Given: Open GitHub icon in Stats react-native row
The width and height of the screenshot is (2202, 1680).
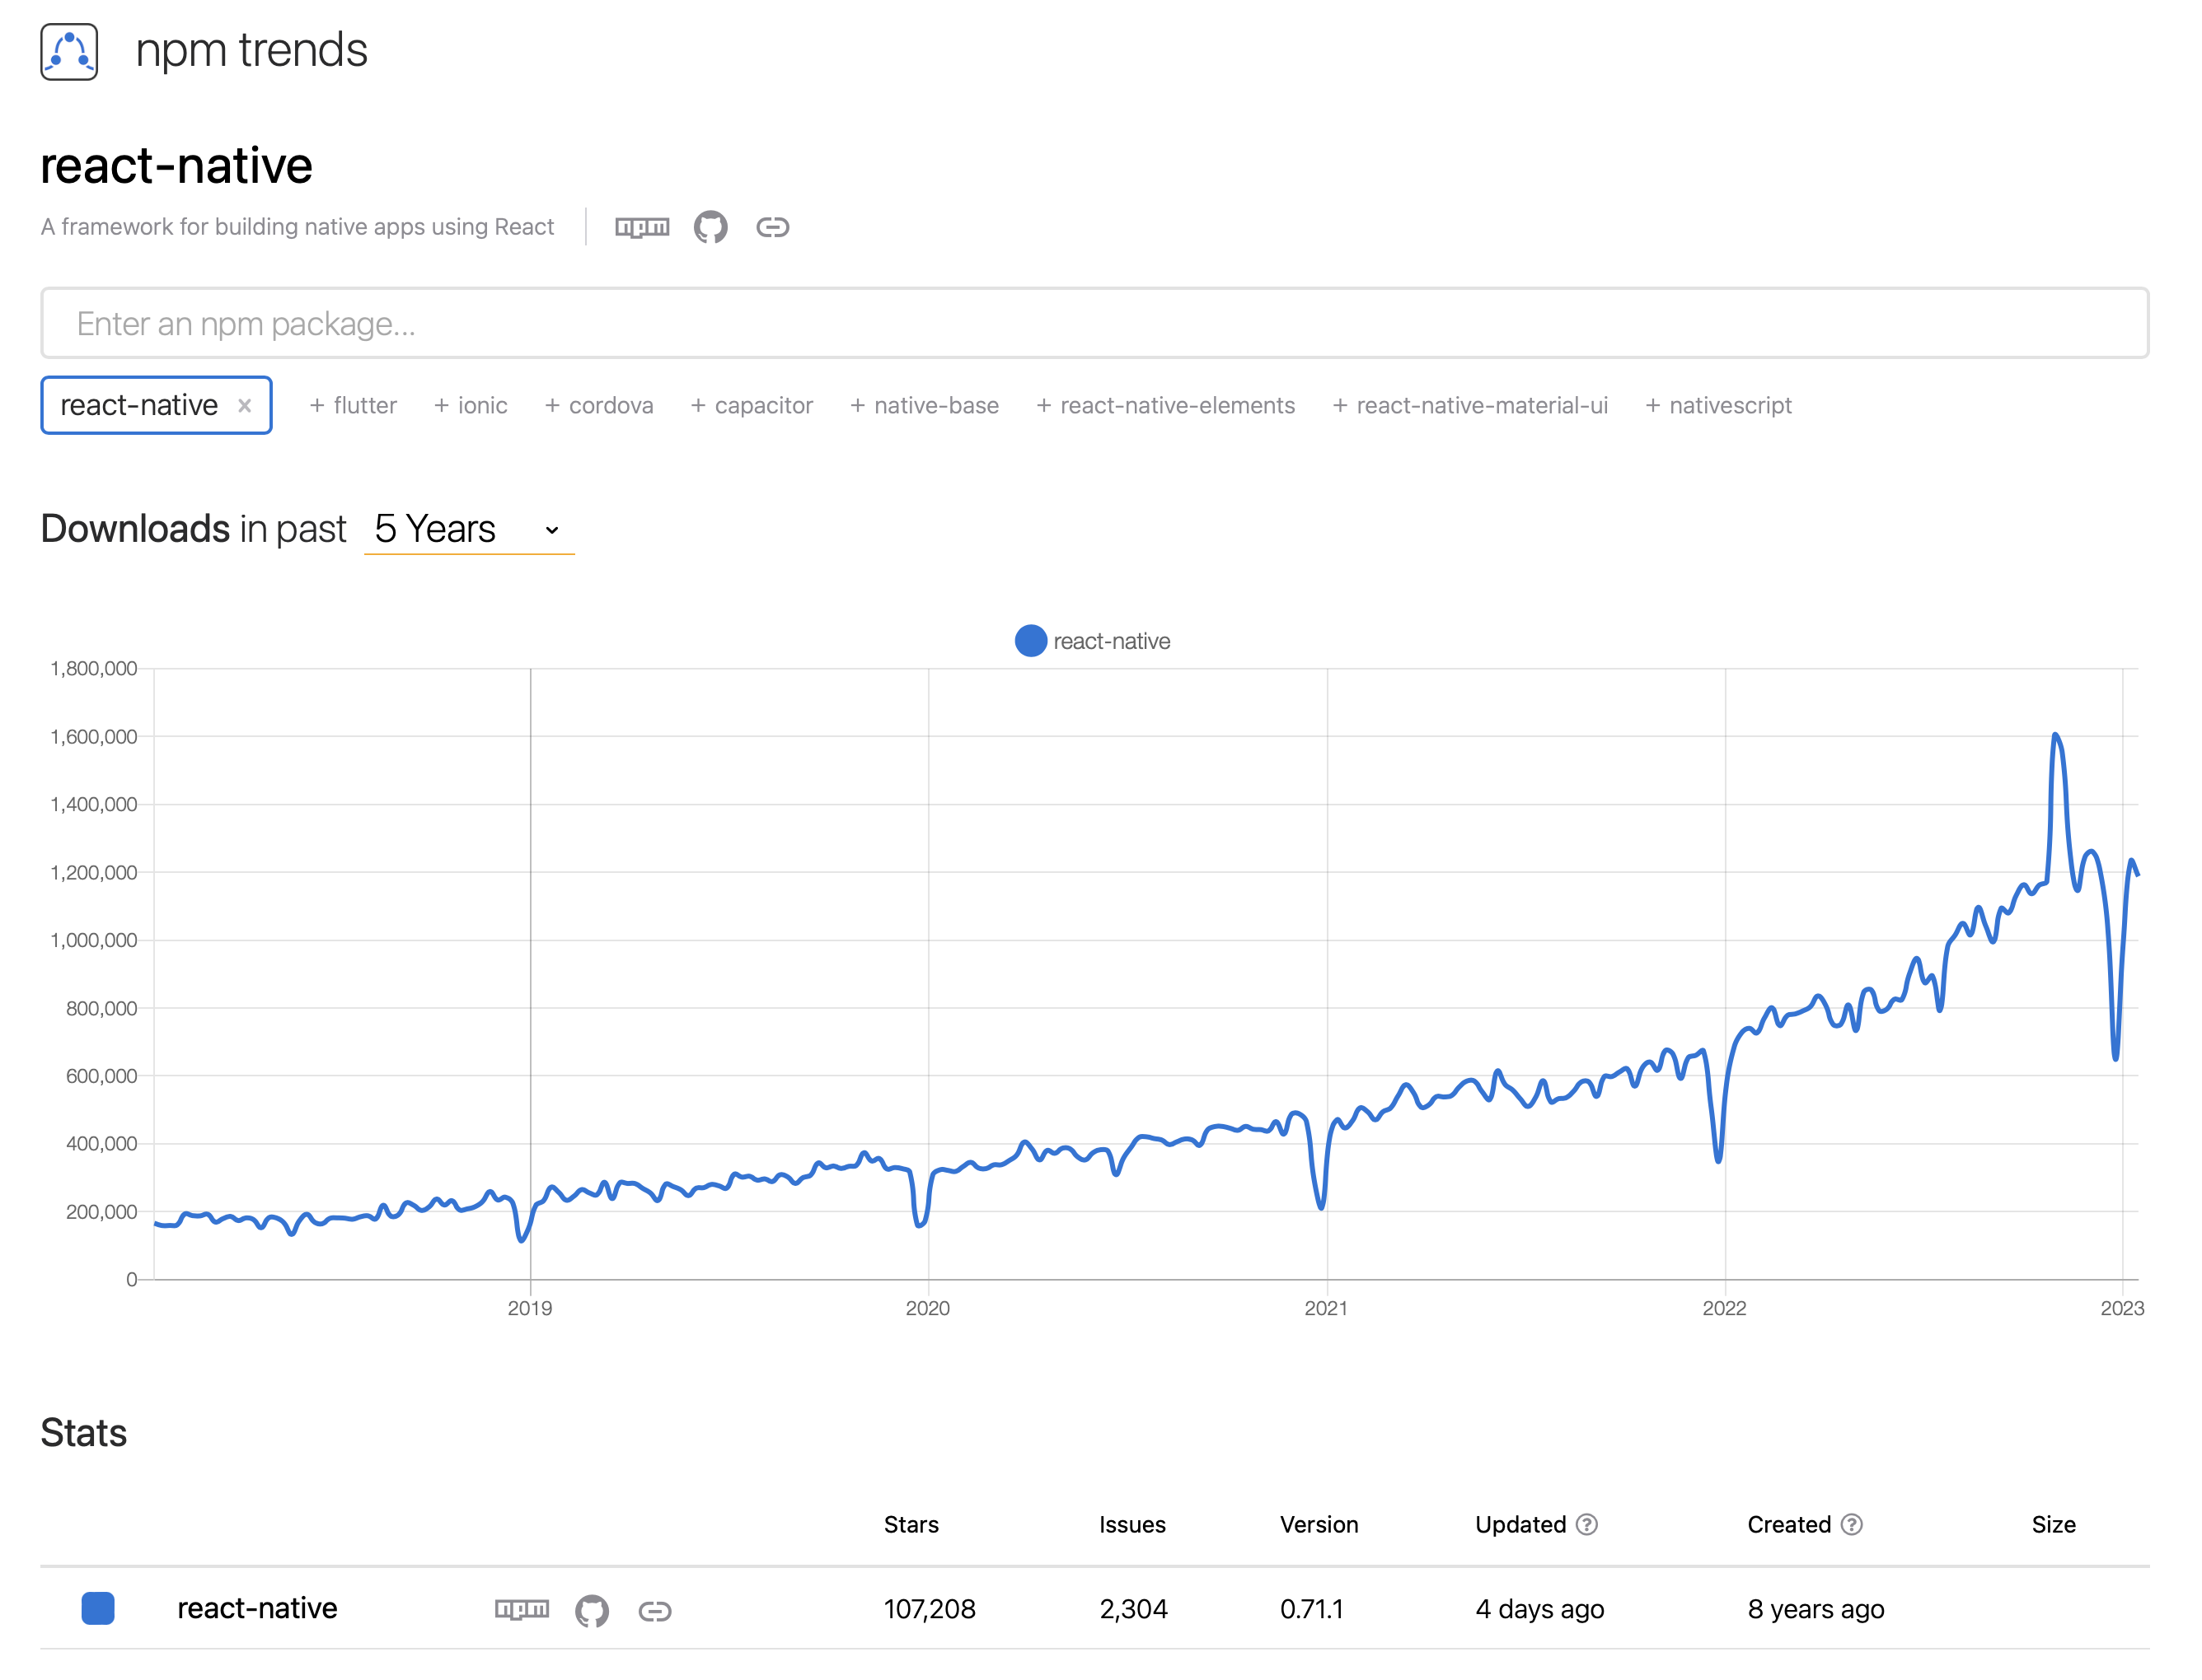Looking at the screenshot, I should point(591,1610).
